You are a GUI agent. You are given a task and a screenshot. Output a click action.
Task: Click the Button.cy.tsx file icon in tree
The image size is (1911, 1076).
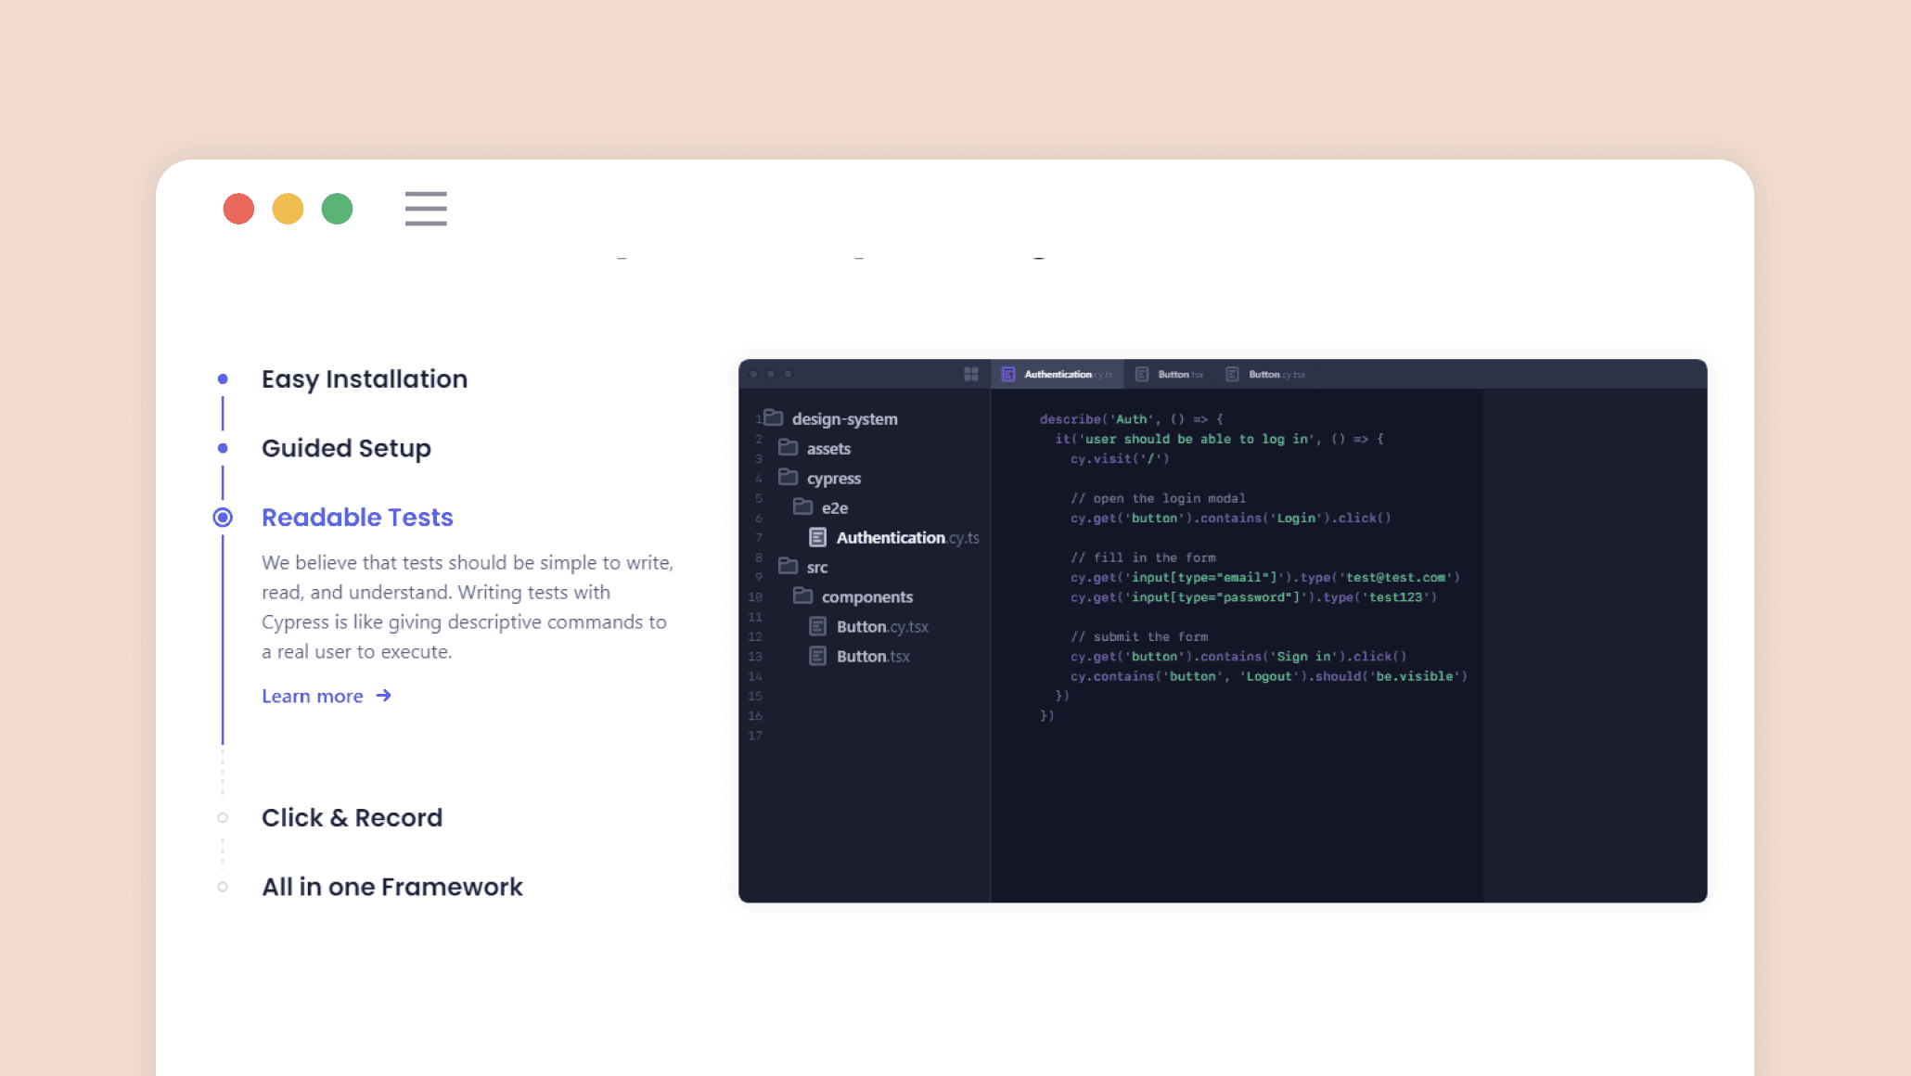(x=818, y=626)
